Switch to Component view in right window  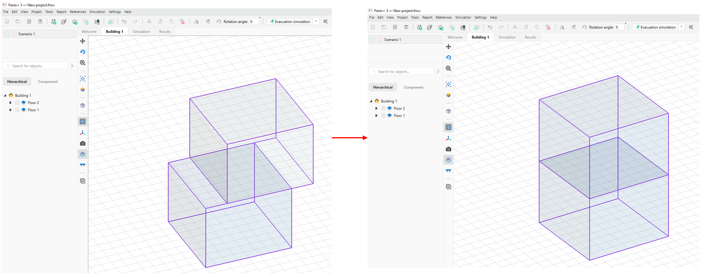pos(413,87)
